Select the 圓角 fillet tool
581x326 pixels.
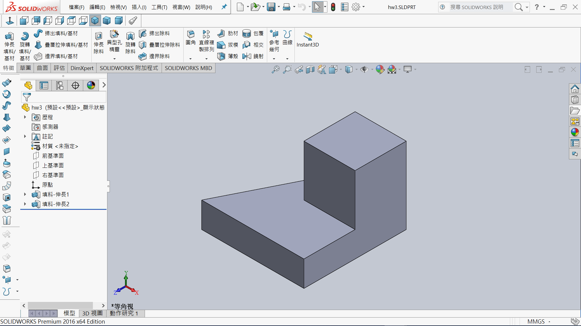(x=191, y=34)
